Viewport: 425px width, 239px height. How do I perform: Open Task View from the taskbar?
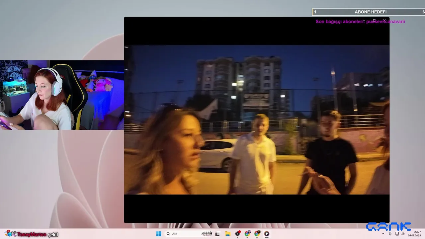pyautogui.click(x=217, y=234)
